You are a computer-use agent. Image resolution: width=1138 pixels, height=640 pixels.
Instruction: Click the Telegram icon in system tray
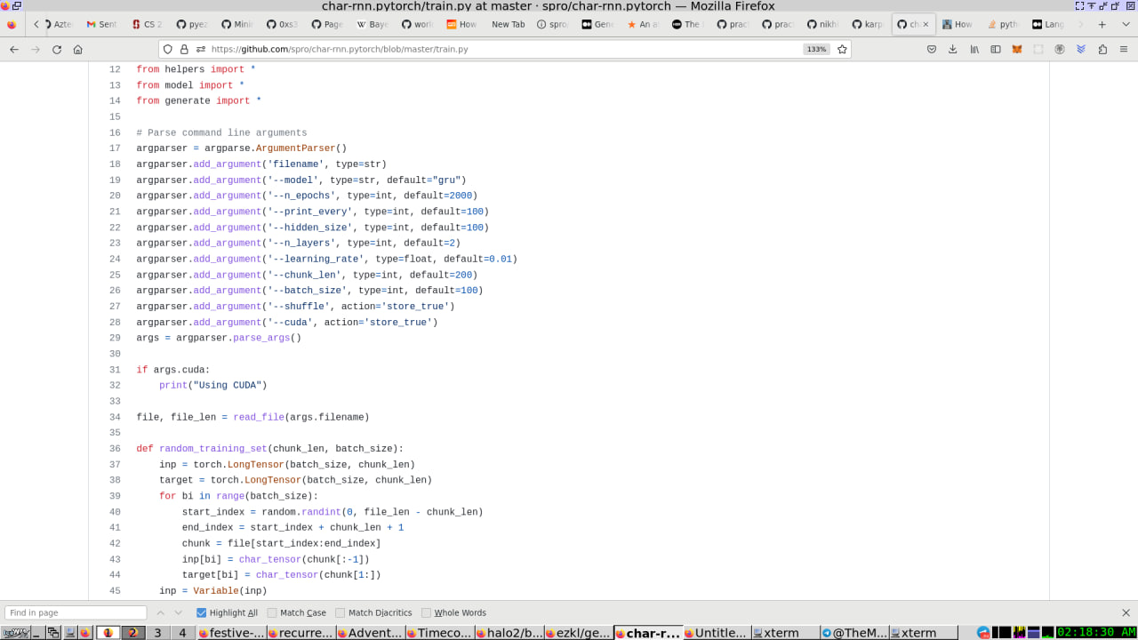983,633
